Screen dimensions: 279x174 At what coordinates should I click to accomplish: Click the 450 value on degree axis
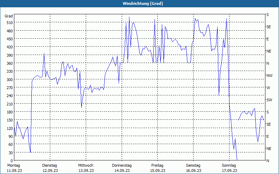click(10, 39)
